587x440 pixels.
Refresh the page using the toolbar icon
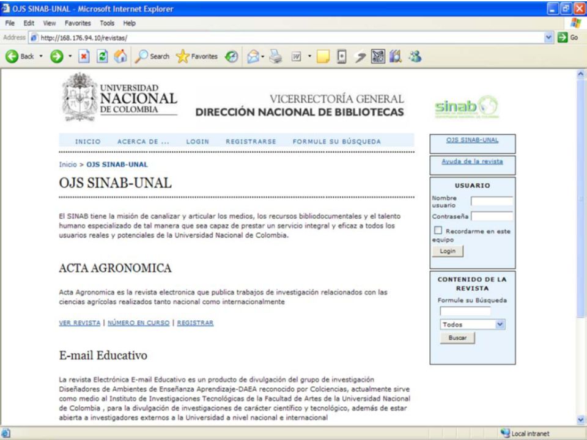point(102,56)
